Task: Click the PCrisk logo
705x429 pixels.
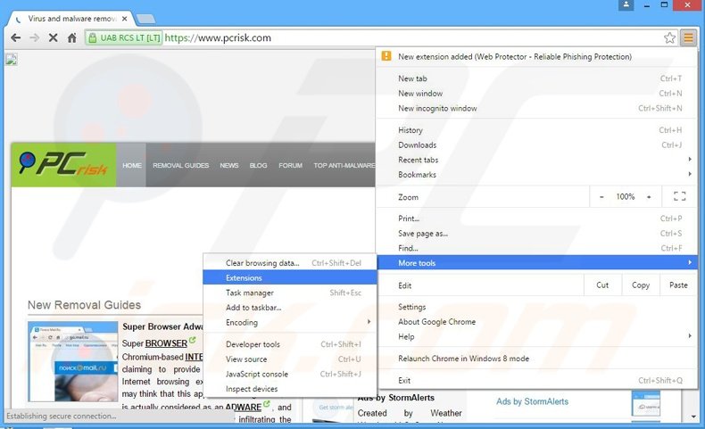Action: click(63, 164)
